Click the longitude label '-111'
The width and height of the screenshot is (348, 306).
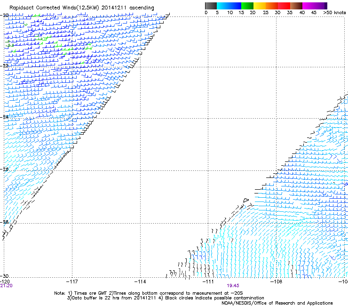pyautogui.click(x=208, y=282)
